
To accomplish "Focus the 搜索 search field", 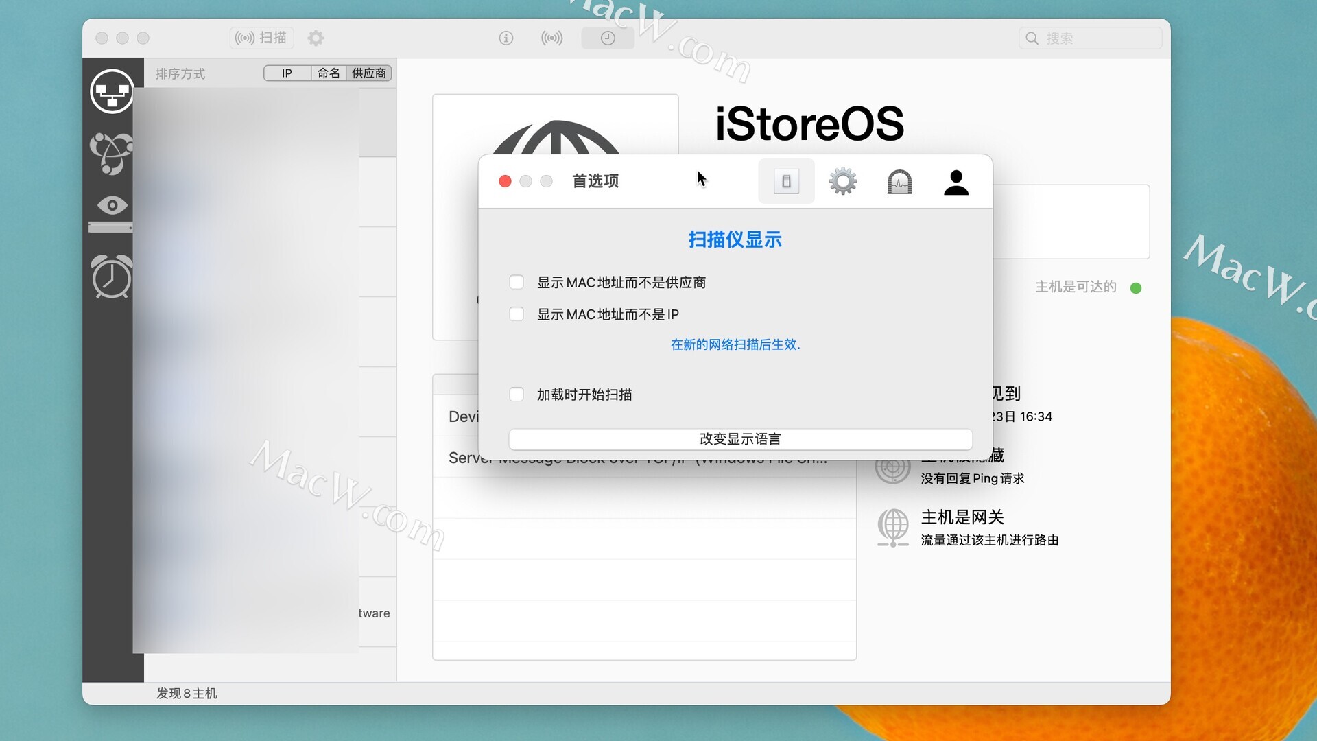I will pyautogui.click(x=1091, y=38).
